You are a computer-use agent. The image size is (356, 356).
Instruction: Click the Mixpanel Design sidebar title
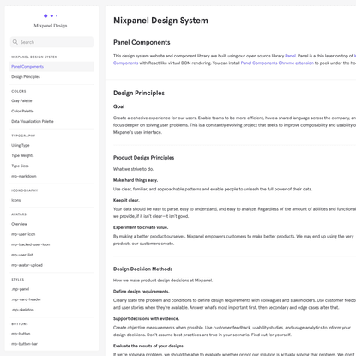pyautogui.click(x=51, y=26)
